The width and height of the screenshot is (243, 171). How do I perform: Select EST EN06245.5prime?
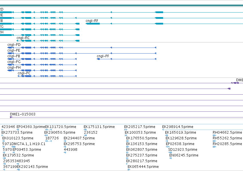coord(184,155)
